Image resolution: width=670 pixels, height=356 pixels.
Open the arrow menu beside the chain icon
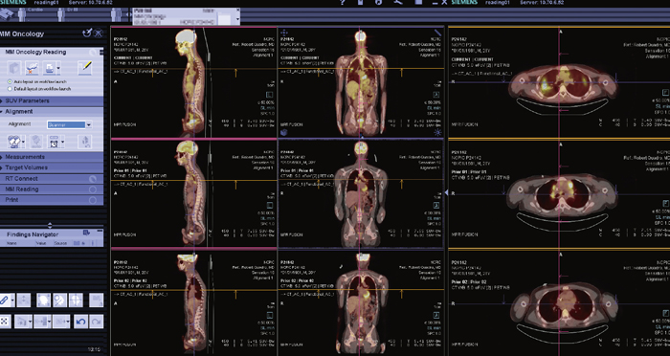tap(12, 300)
